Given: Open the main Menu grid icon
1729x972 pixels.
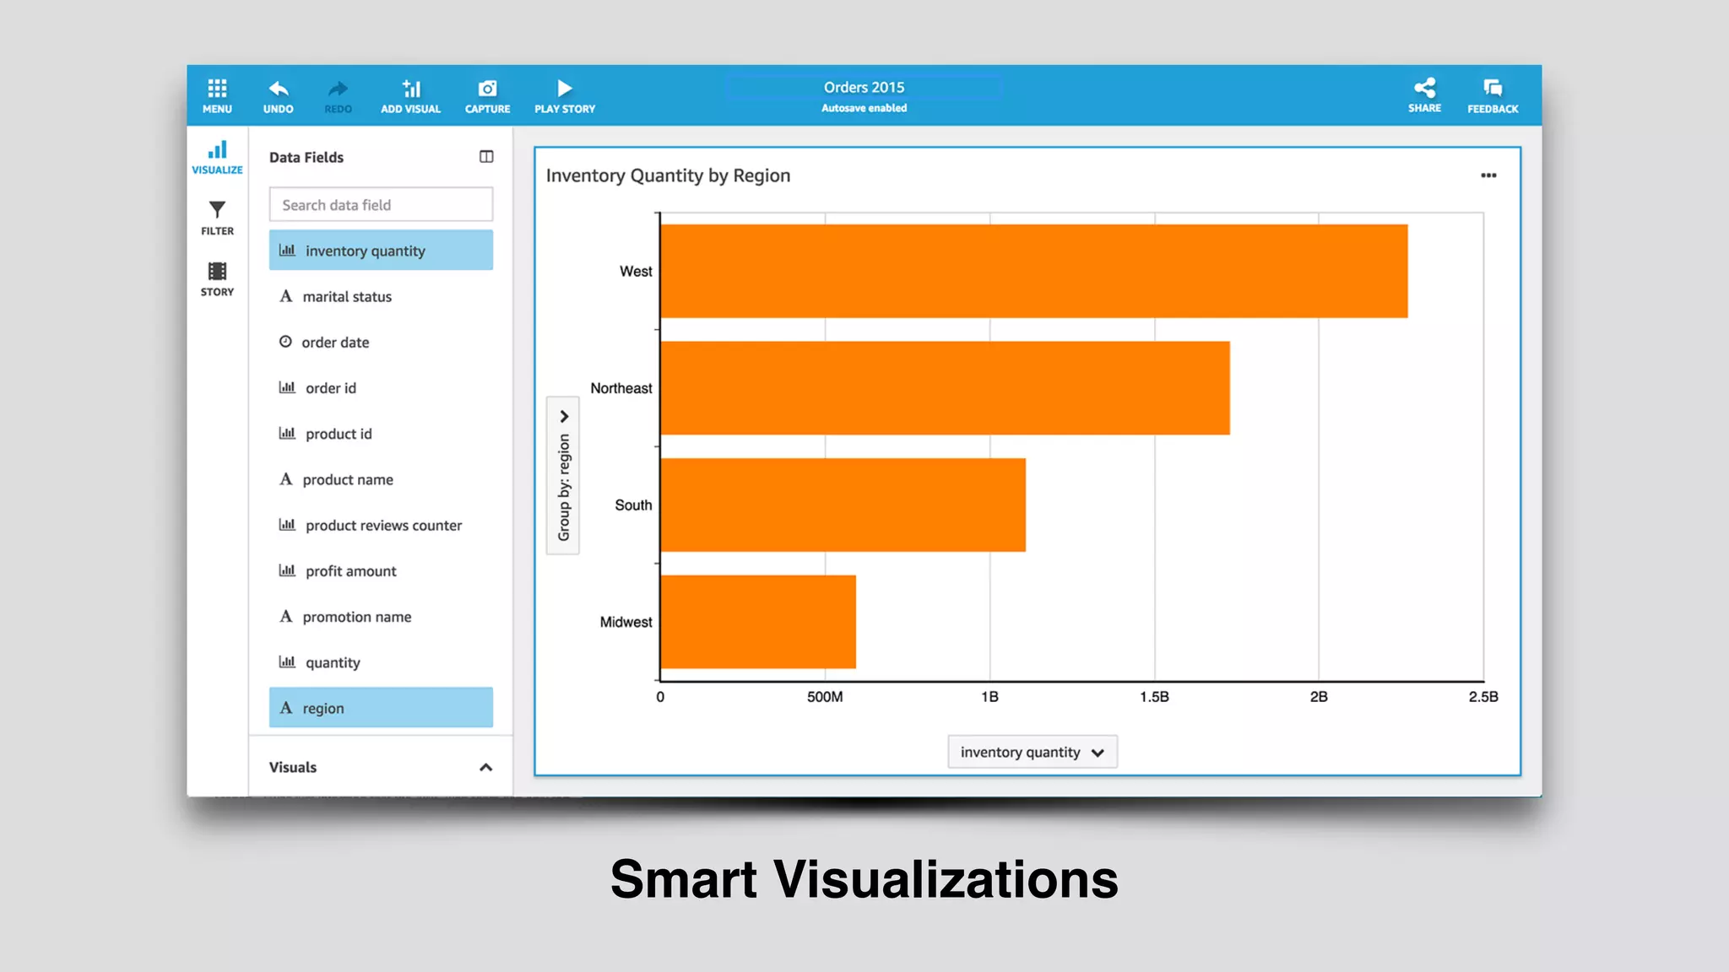Looking at the screenshot, I should [217, 96].
